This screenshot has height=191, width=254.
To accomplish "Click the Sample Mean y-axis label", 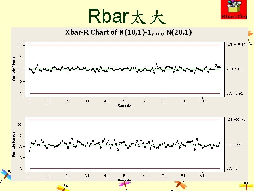I will (14, 69).
